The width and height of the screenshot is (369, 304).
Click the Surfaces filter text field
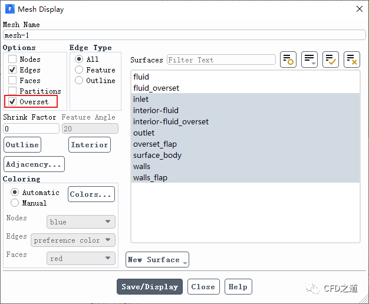click(x=221, y=60)
